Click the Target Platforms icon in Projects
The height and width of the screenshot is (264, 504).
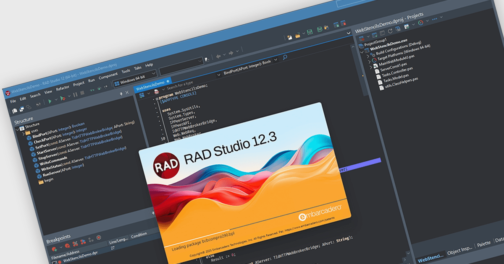pos(374,60)
